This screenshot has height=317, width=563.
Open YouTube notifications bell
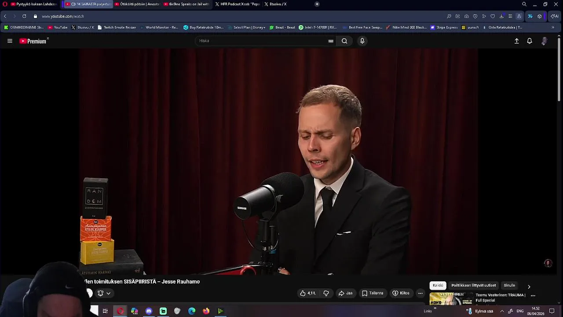click(530, 41)
